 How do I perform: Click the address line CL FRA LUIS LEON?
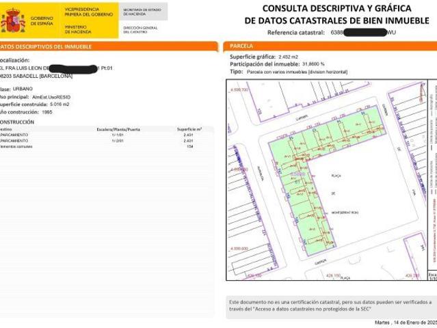(56, 68)
